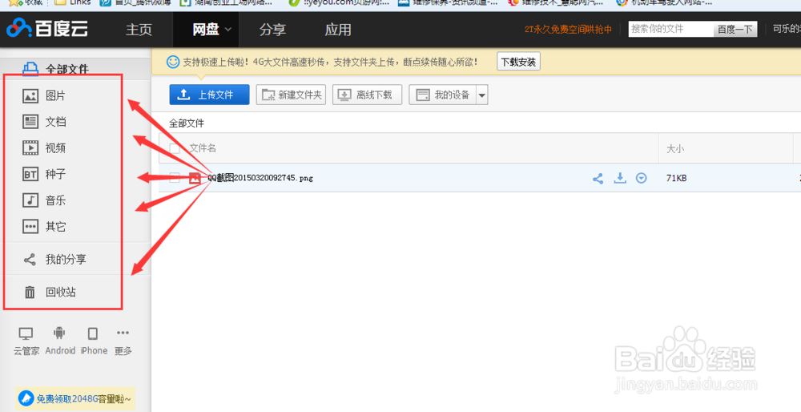Open the 回收站 recycle bin

pos(61,292)
